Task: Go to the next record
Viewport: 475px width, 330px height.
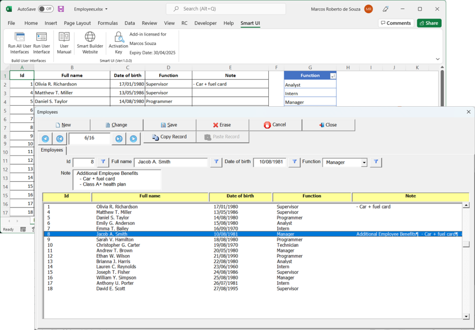Action: (133, 138)
